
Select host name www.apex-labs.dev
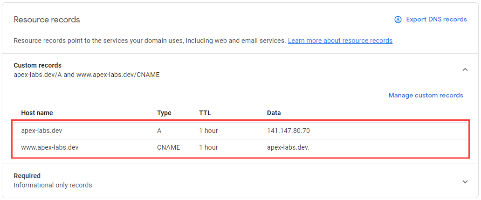coord(50,147)
